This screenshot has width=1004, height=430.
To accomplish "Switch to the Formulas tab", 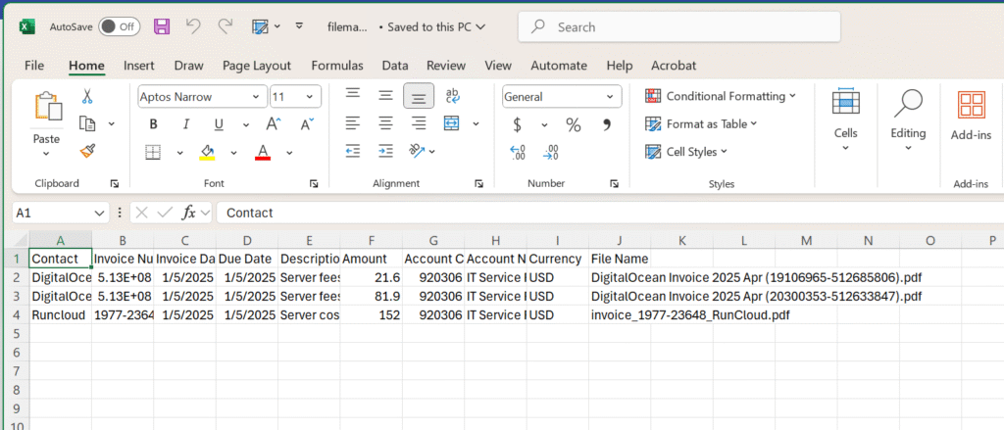I will coord(337,66).
